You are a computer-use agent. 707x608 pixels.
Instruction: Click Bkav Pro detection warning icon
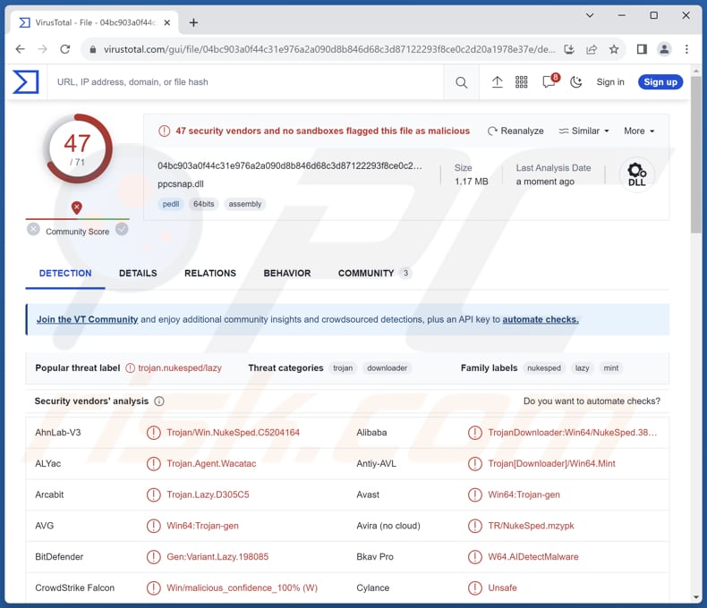(475, 557)
